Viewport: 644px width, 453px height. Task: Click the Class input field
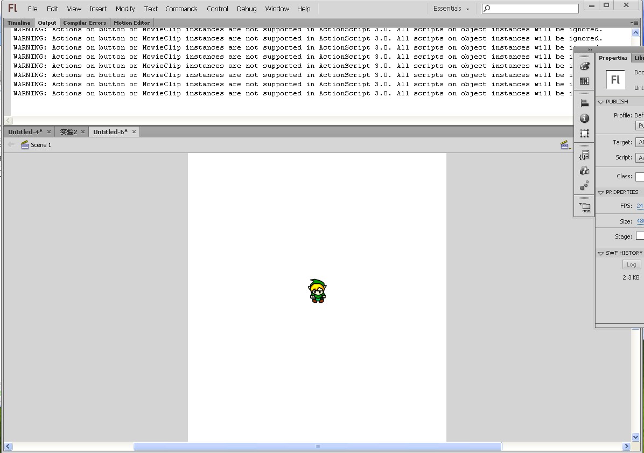[x=640, y=177]
